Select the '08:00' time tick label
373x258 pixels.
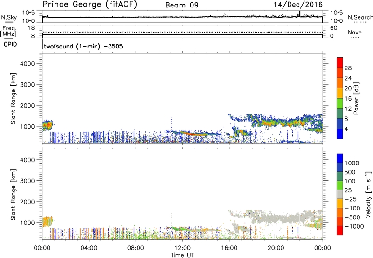(136, 248)
